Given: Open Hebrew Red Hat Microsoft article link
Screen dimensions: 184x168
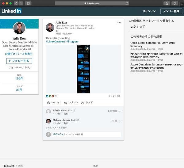Looking at the screenshot, I should tap(156, 55).
